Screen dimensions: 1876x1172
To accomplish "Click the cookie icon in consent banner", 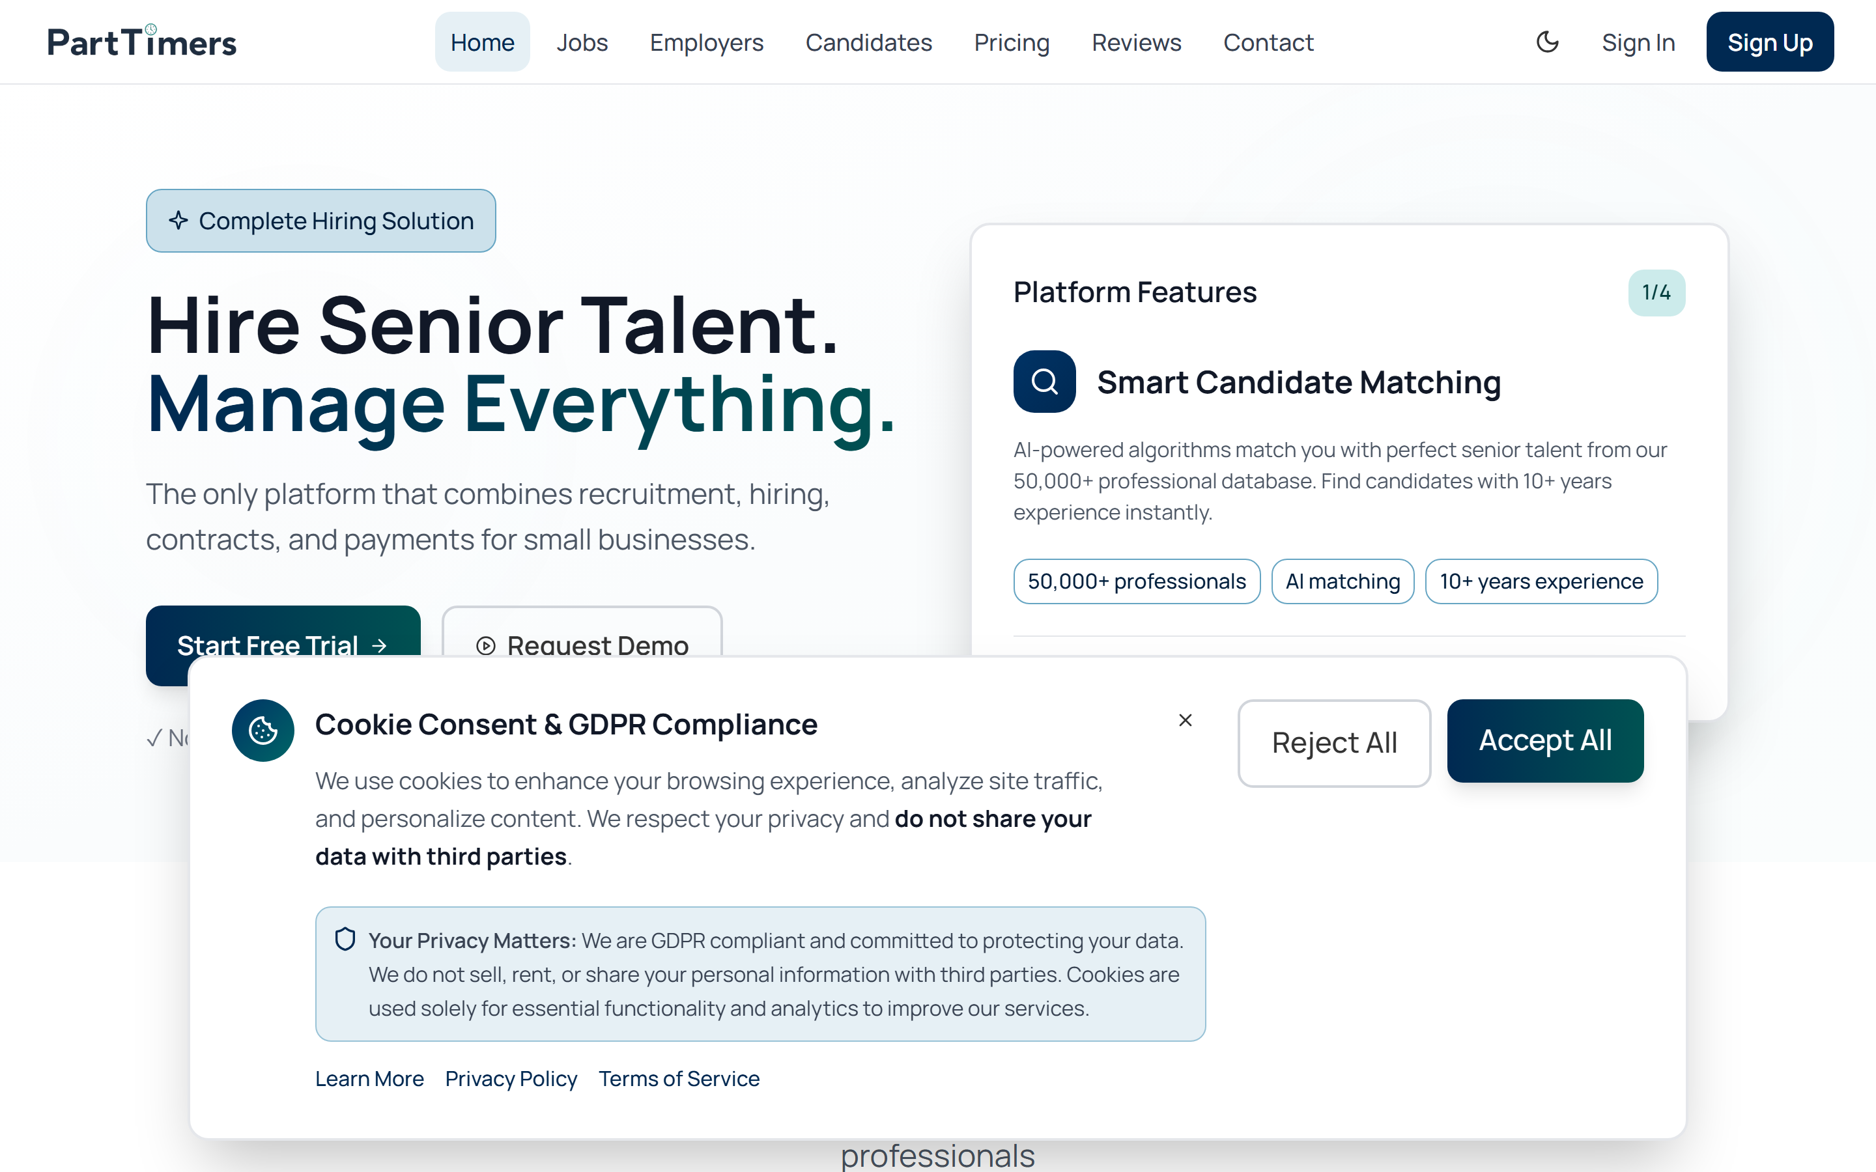I will coord(263,730).
